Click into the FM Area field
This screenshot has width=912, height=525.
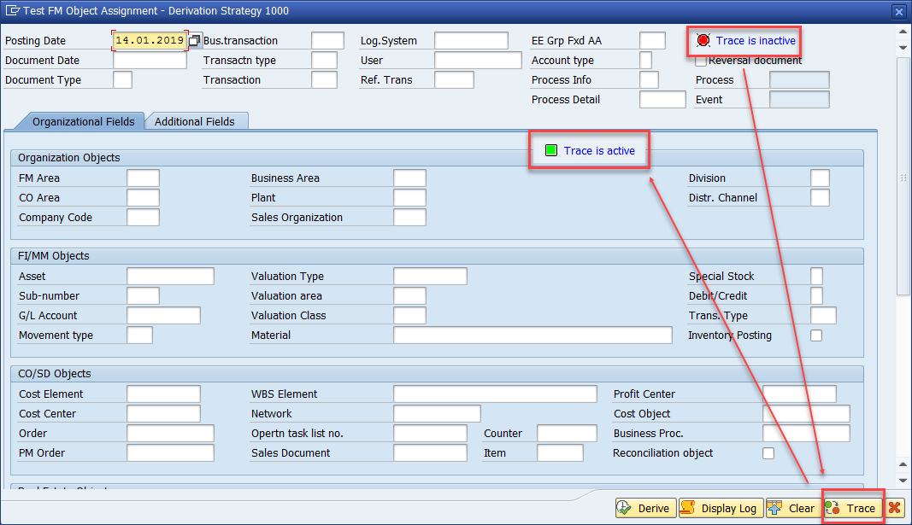tap(143, 178)
